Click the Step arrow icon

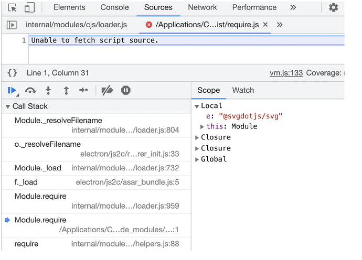pyautogui.click(x=83, y=90)
